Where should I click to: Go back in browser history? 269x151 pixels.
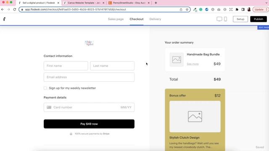tap(3, 9)
